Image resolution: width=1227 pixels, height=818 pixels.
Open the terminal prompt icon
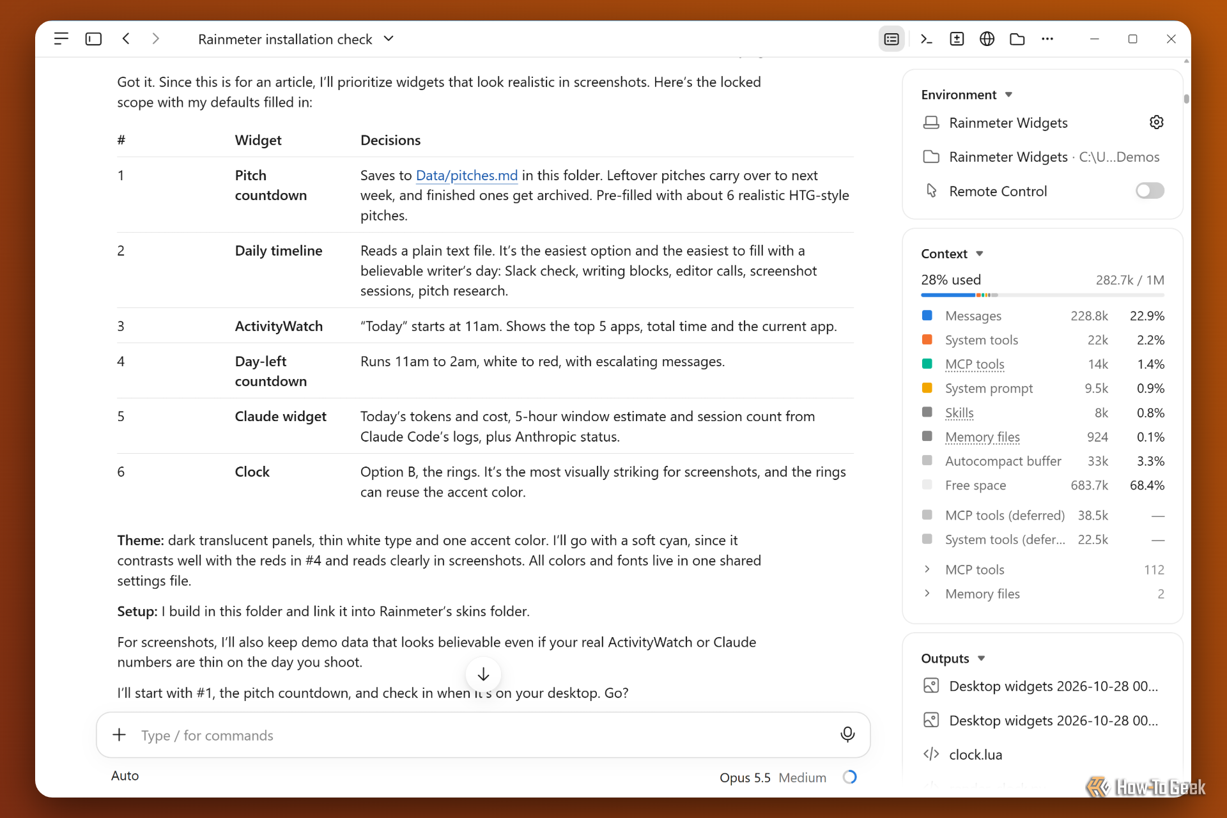[926, 39]
